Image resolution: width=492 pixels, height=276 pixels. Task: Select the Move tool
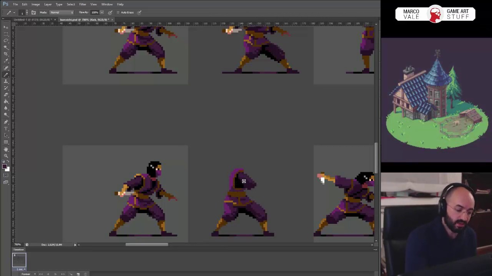point(6,27)
